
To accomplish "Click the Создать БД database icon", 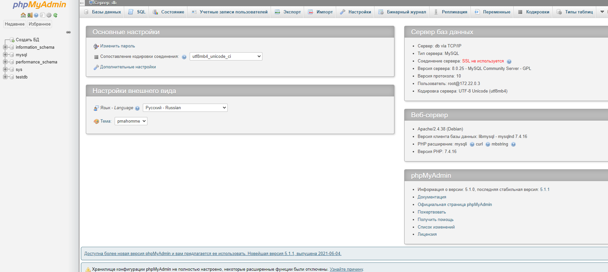I will pos(12,40).
